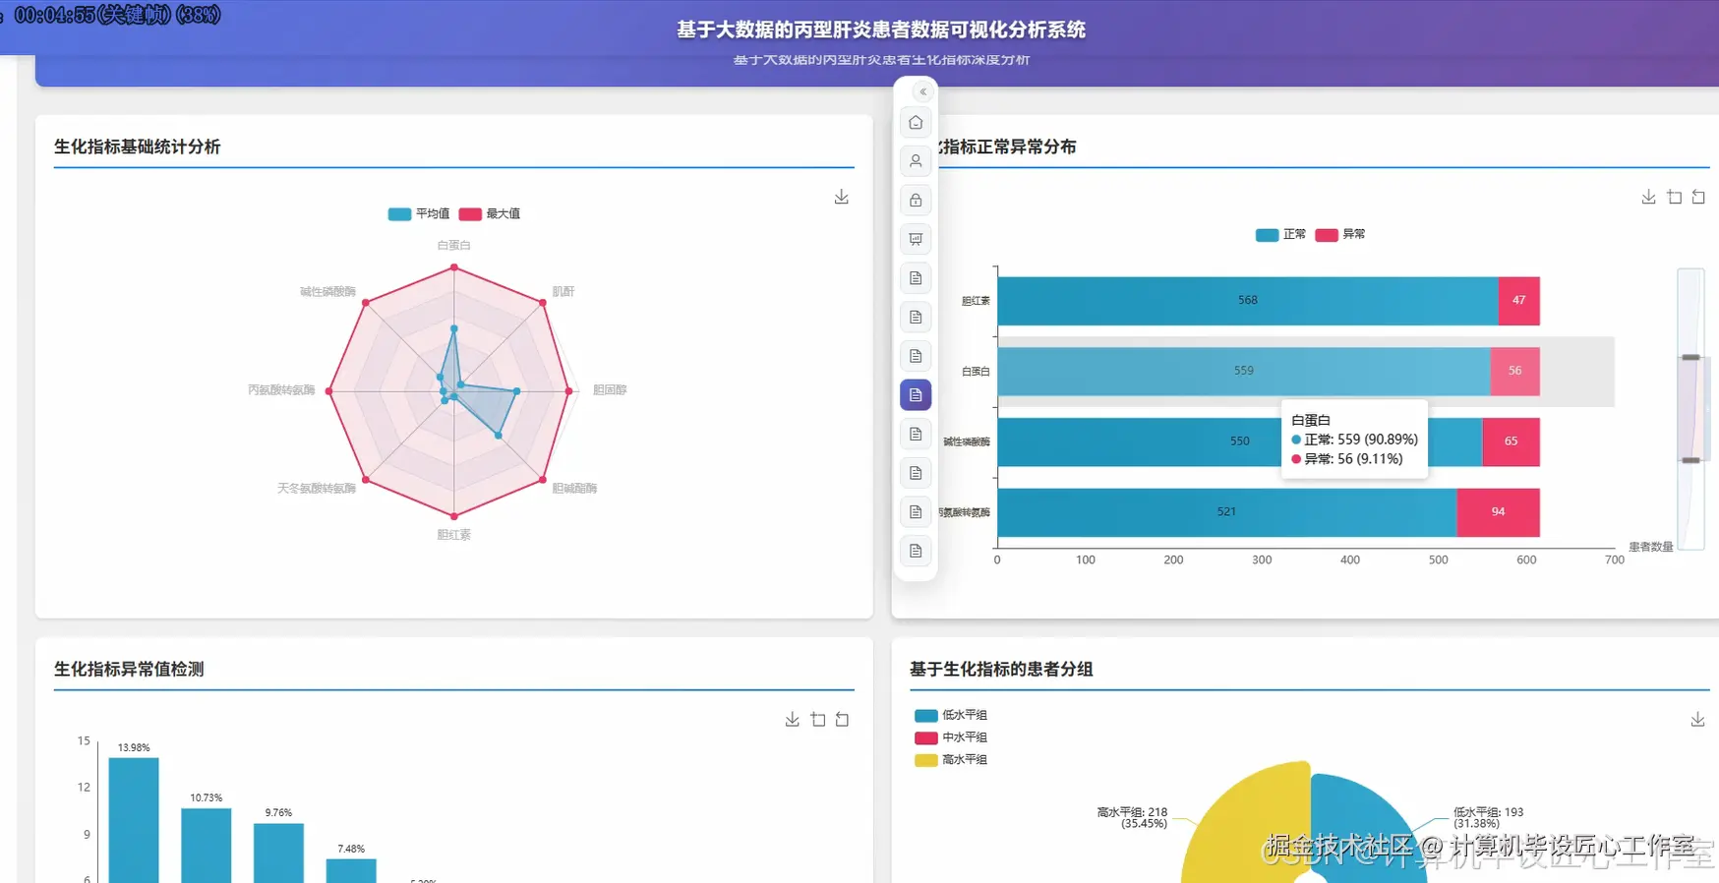Image resolution: width=1719 pixels, height=883 pixels.
Task: Click the selected range of the vertical zoom slider
Action: 1690,408
